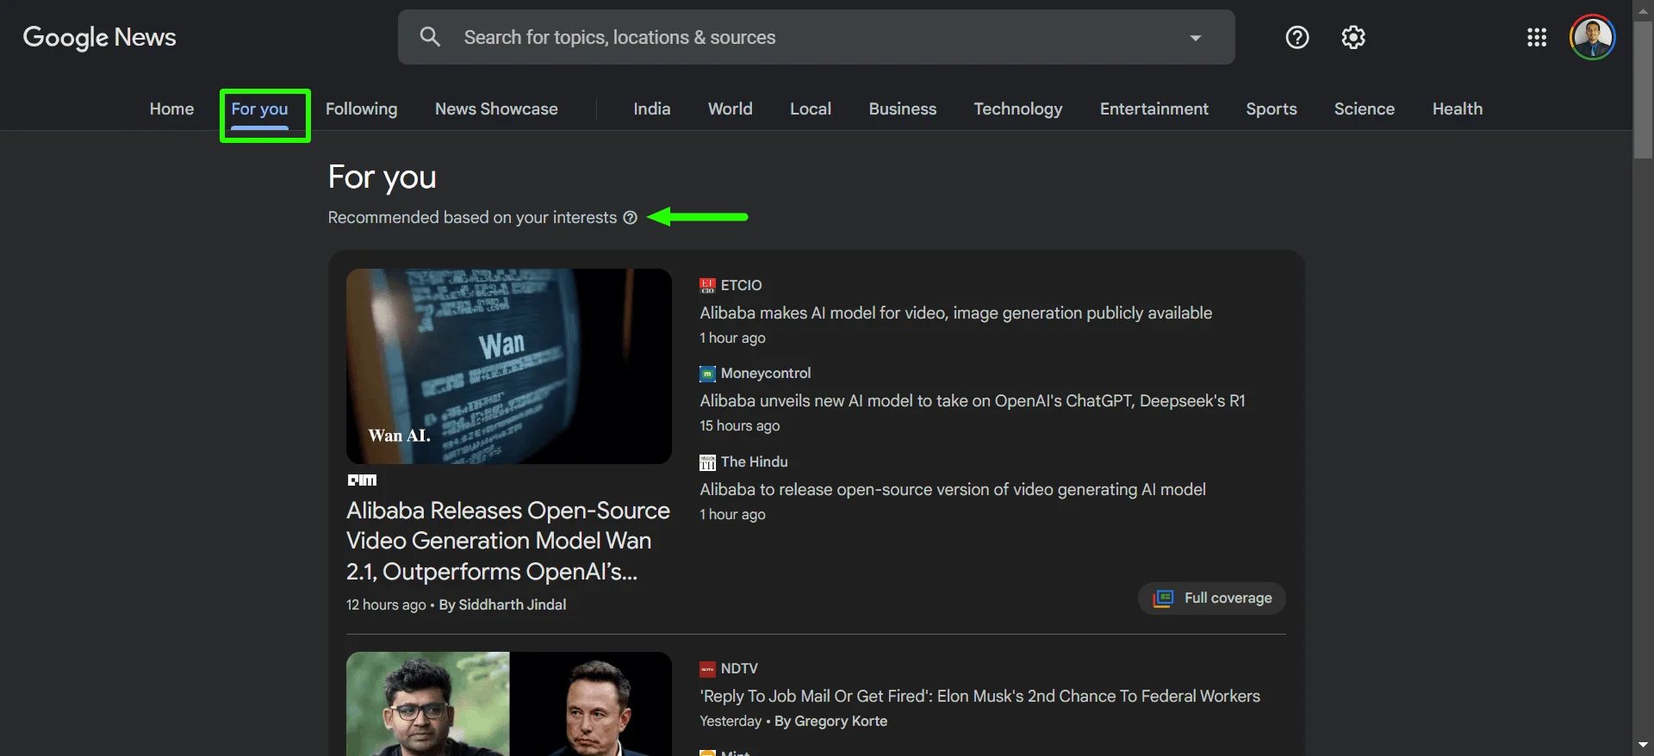Open the Google account profile picture

pyautogui.click(x=1592, y=37)
